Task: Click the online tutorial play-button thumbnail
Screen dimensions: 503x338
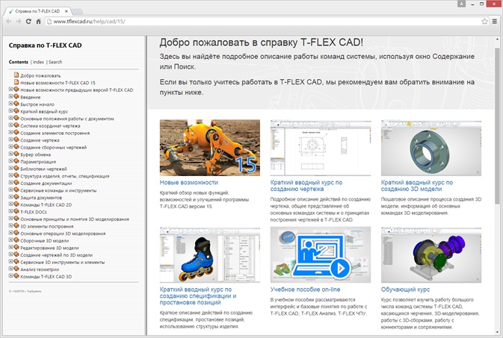Action: click(x=321, y=254)
